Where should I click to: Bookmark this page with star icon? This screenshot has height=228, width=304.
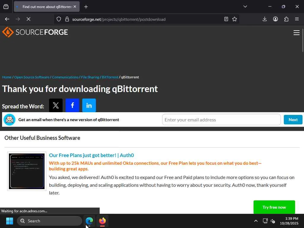[235, 19]
